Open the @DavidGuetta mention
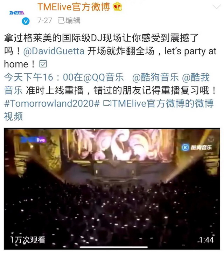Image resolution: width=224 pixels, height=253 pixels. coord(54,51)
